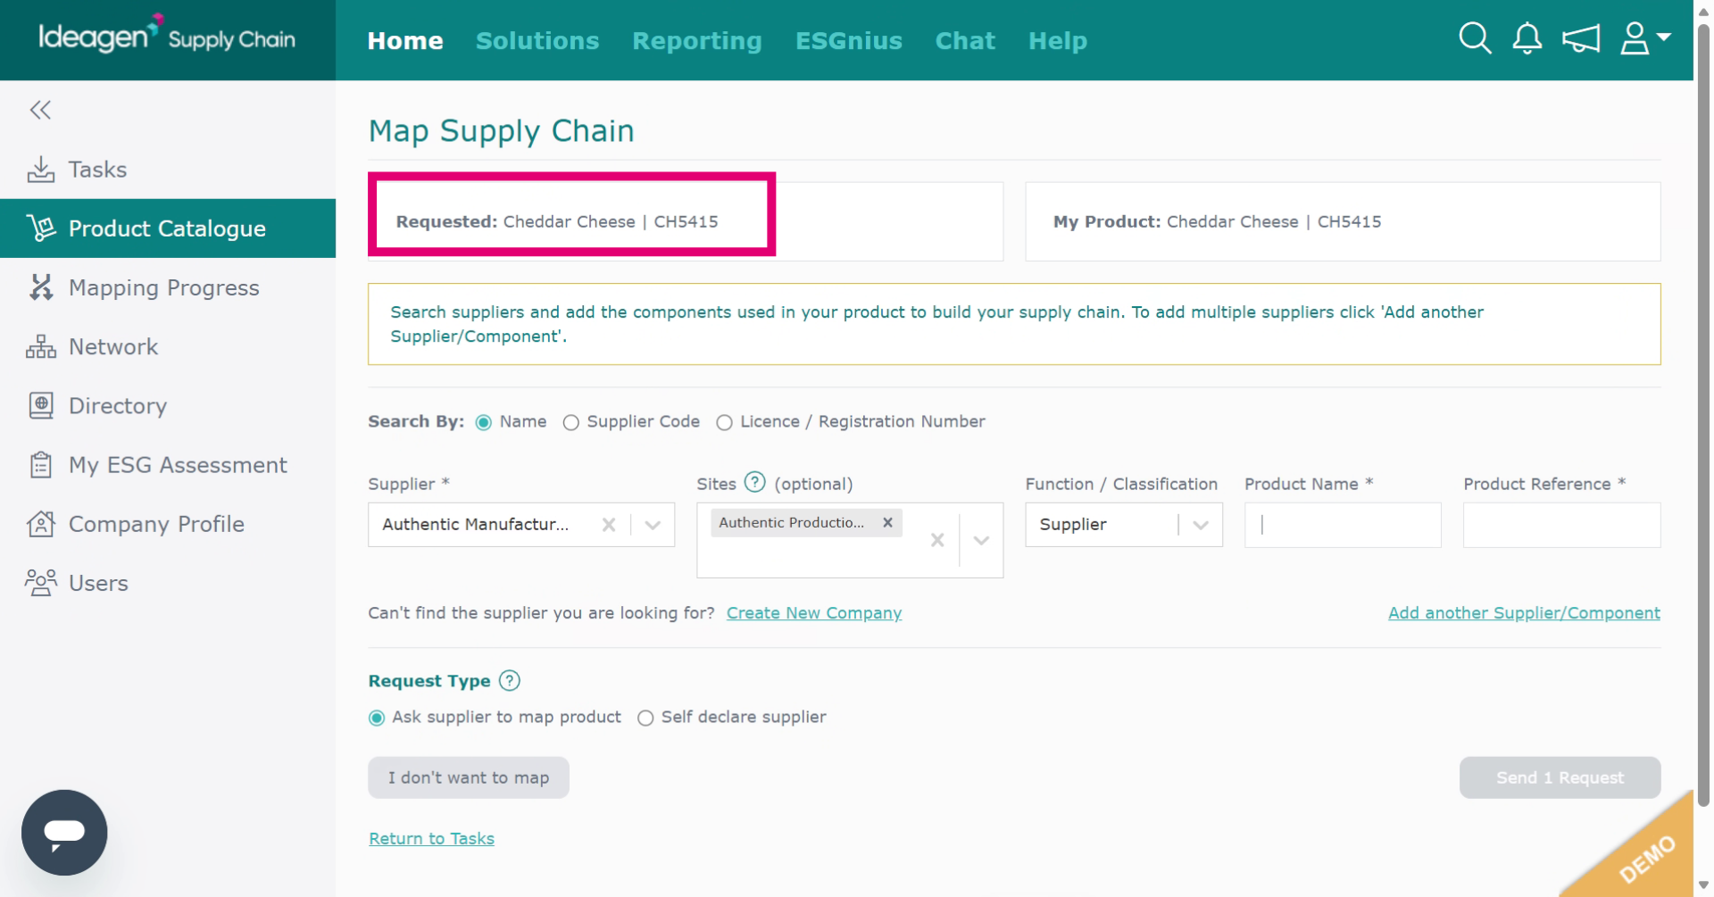Click My Product: Cheddar Cheese | CH5415 text
The width and height of the screenshot is (1714, 897).
tap(1217, 222)
